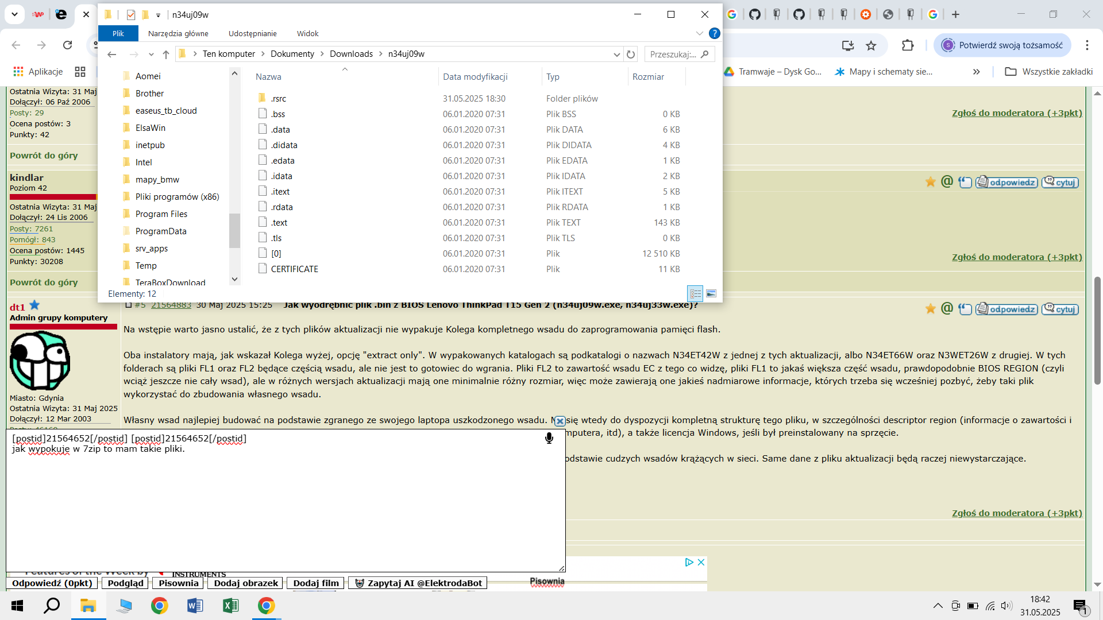
Task: Open Narzędzia główne ribbon tab
Action: click(178, 33)
